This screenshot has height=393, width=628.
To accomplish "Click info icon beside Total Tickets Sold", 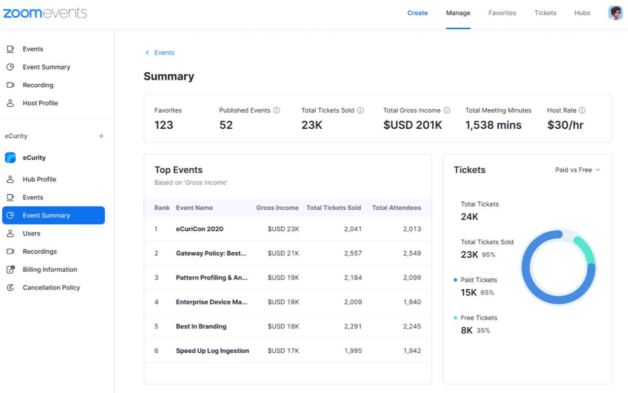I will pos(361,110).
